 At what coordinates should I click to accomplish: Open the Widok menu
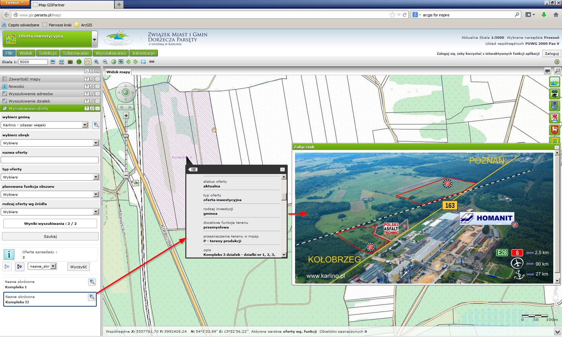[26, 53]
